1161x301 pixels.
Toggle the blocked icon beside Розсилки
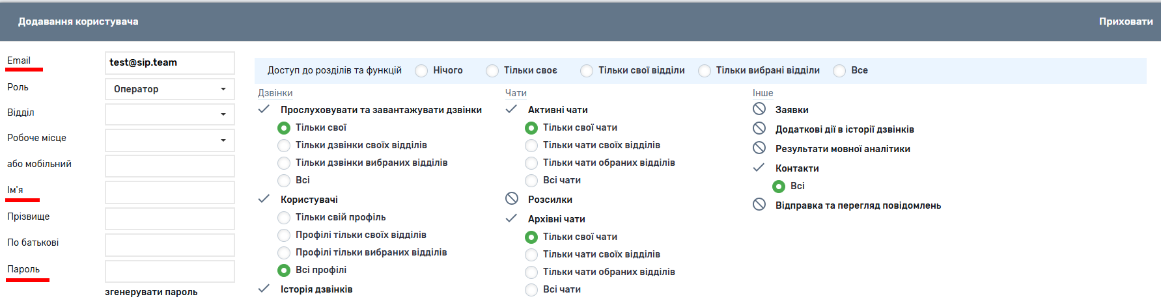point(512,198)
